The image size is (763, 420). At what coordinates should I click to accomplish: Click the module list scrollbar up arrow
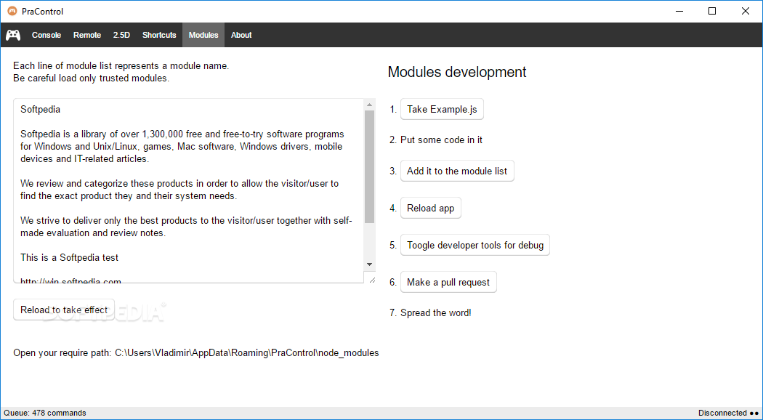[x=369, y=105]
